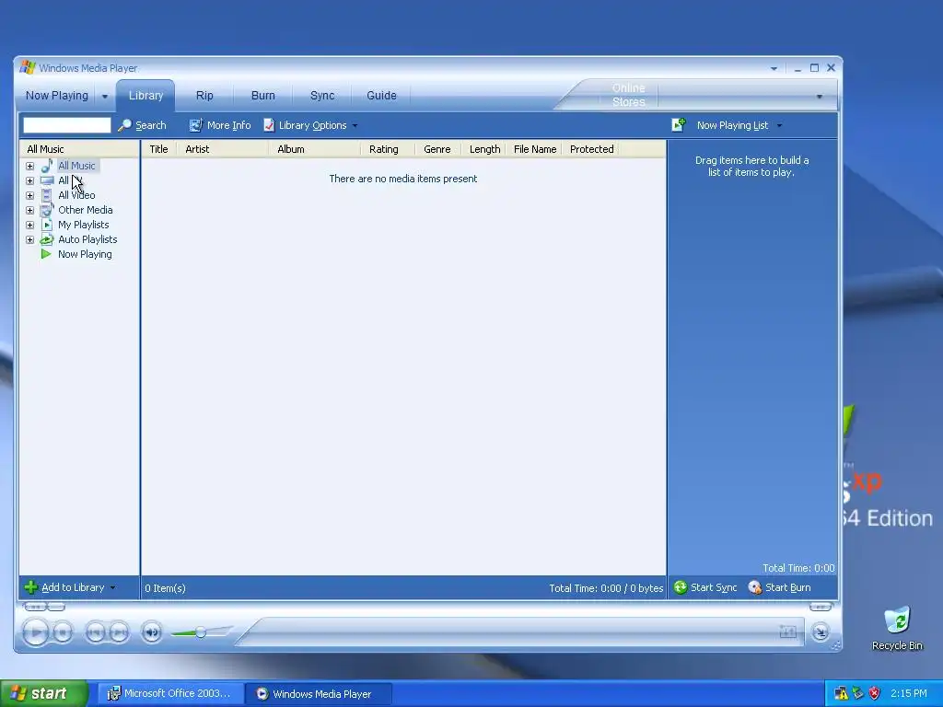Switch to the Library tab
The width and height of the screenshot is (943, 707).
(x=146, y=96)
